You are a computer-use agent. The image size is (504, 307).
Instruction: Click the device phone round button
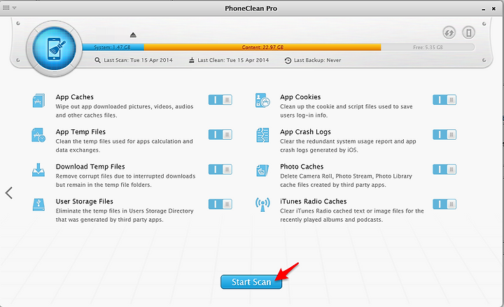click(x=468, y=33)
